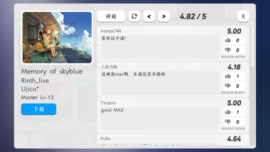Close the chart detail dialog with X

[243, 16]
